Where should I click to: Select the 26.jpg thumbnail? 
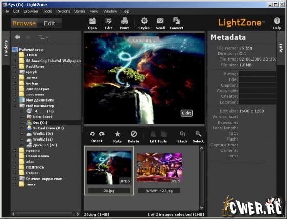(109, 168)
